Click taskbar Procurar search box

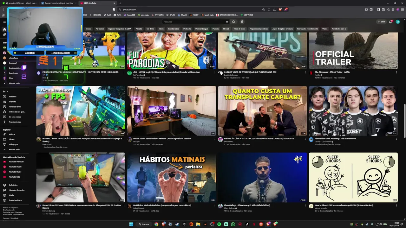(144, 224)
